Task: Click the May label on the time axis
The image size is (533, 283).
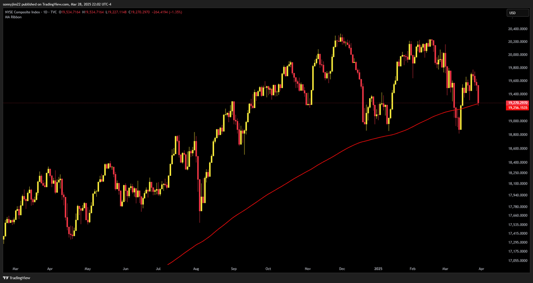Action: [x=88, y=269]
